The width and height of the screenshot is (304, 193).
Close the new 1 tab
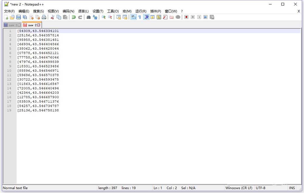click(x=19, y=25)
